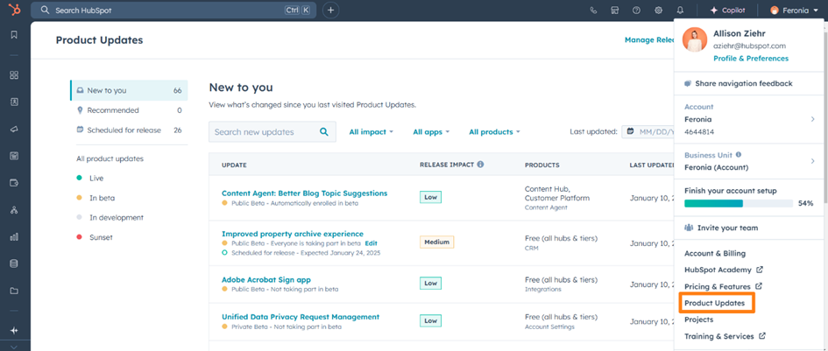The width and height of the screenshot is (828, 351).
Task: Open the Settings gear icon
Action: 659,10
